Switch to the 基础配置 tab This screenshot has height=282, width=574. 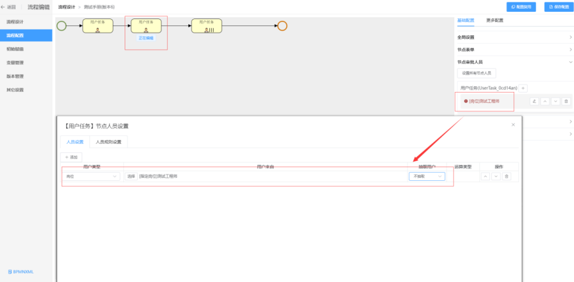coord(465,20)
